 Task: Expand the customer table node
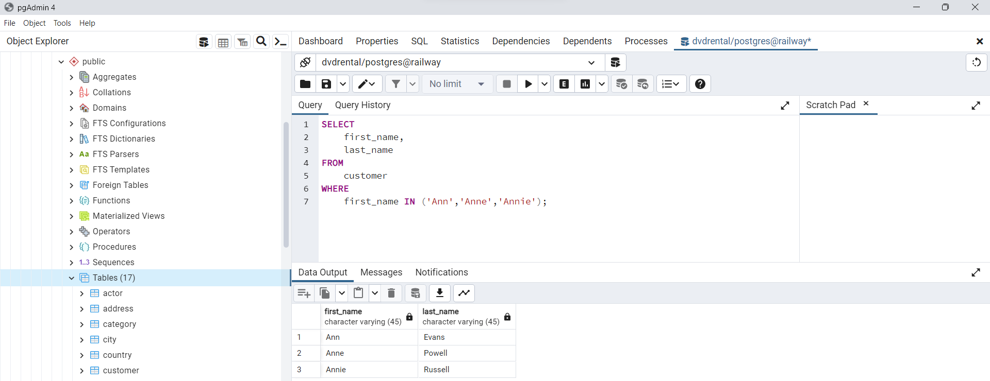81,371
